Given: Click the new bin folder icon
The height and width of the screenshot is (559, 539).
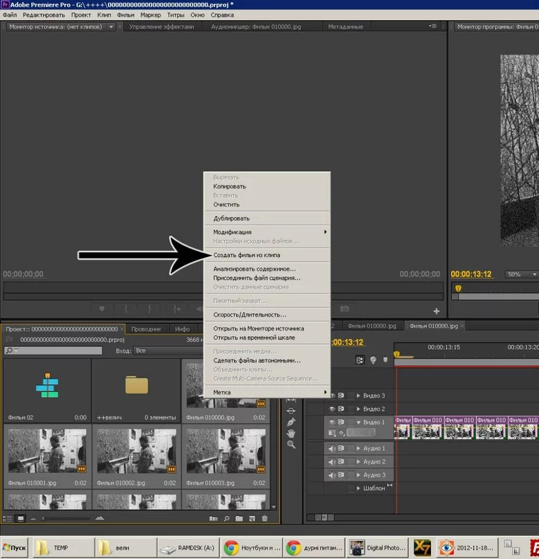Looking at the screenshot, I should pyautogui.click(x=239, y=518).
